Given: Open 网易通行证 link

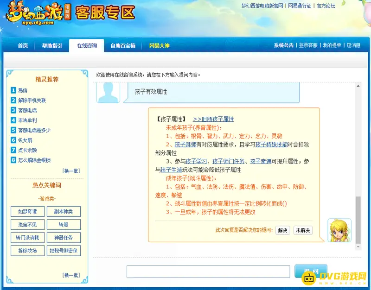Looking at the screenshot, I should pos(300,6).
